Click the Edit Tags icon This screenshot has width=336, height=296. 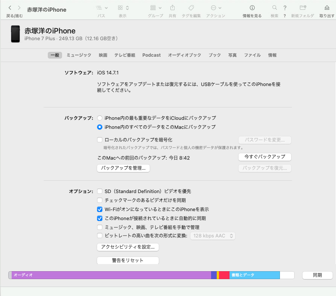191,8
